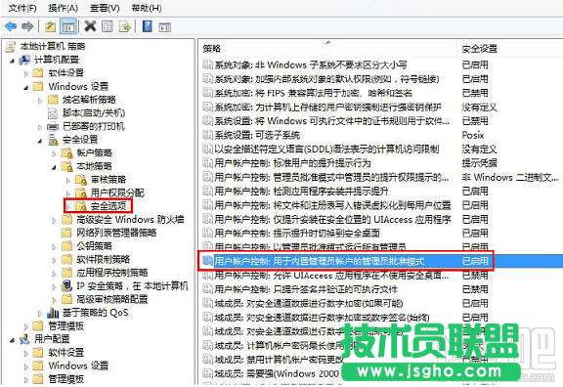Click the Show/Hide action pane icon
563x387 pixels.
click(165, 27)
